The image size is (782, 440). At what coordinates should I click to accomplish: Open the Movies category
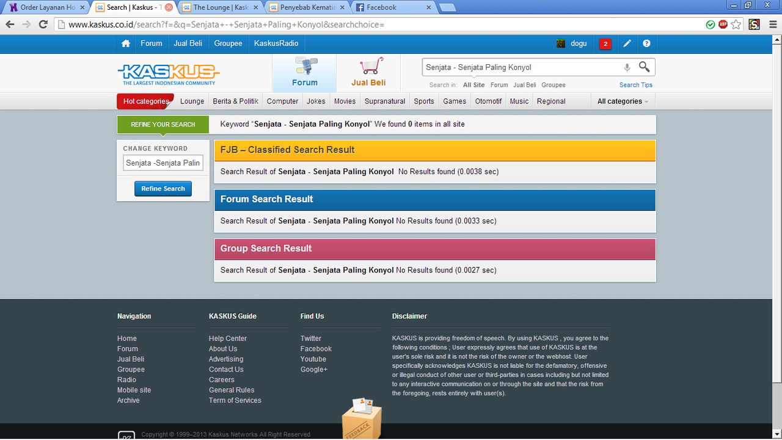[345, 101]
